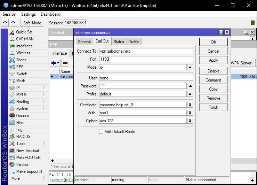Click the Port field
This screenshot has height=185, width=257.
click(x=146, y=59)
